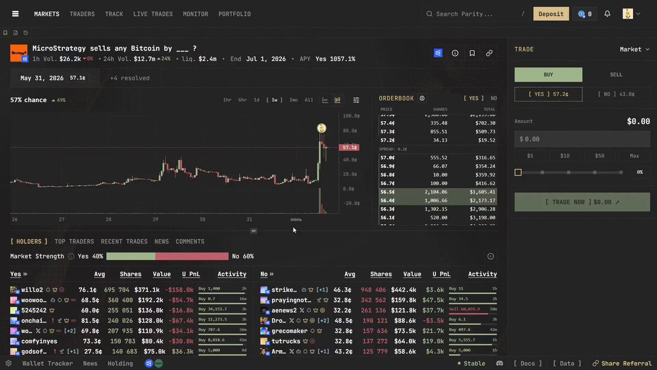Expand wo... holder's +2 badge
This screenshot has height=370, width=657.
click(x=70, y=331)
